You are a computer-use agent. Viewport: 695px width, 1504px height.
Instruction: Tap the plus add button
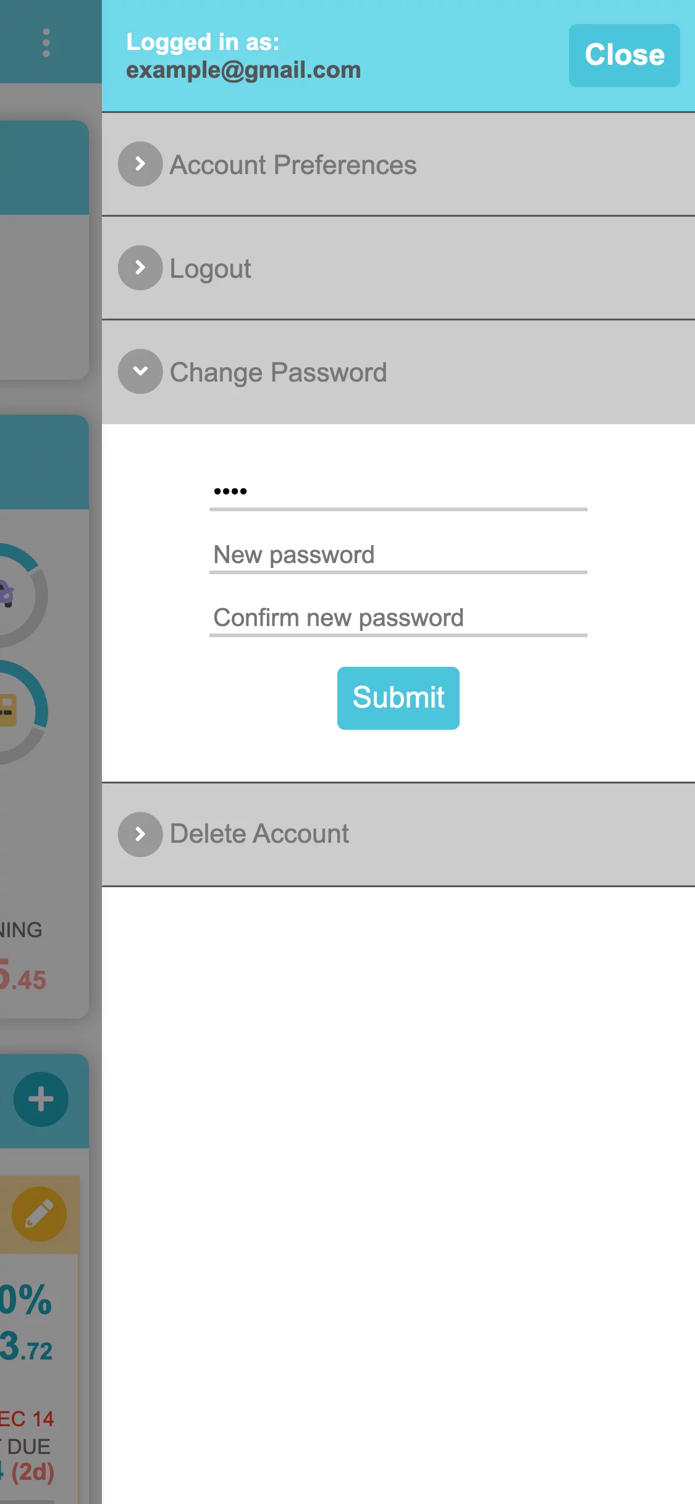click(x=41, y=1100)
